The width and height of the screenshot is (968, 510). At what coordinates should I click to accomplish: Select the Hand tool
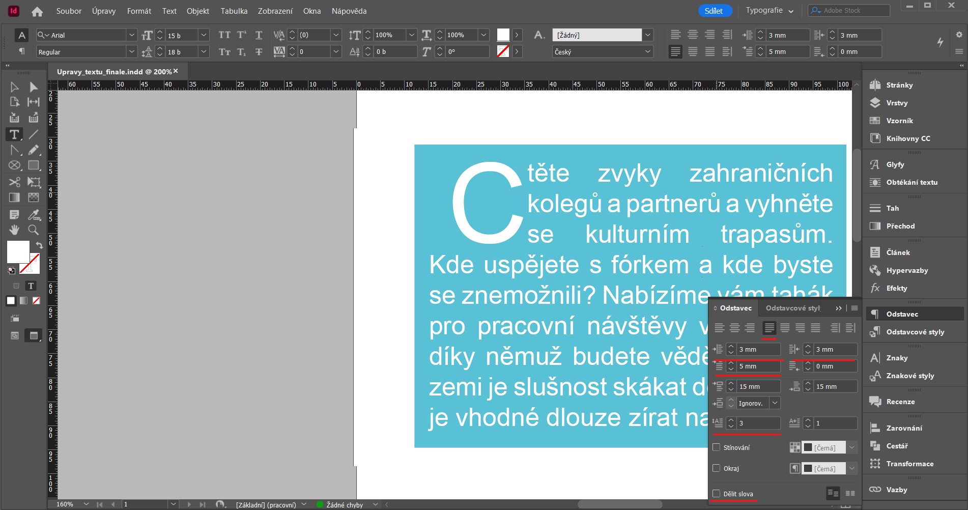[x=14, y=230]
